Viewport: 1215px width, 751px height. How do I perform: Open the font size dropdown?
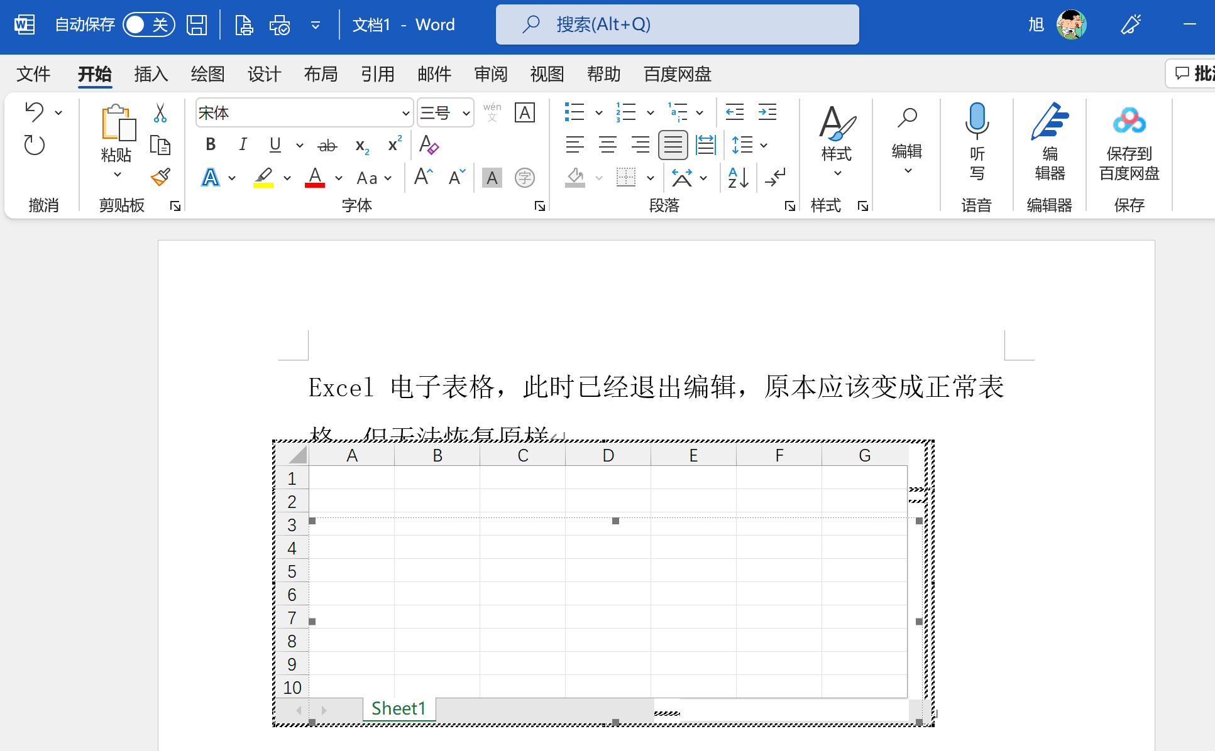click(x=466, y=113)
